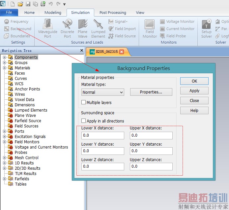229x210 pixels.
Task: Switch to the View ribbon tab
Action: point(140,13)
